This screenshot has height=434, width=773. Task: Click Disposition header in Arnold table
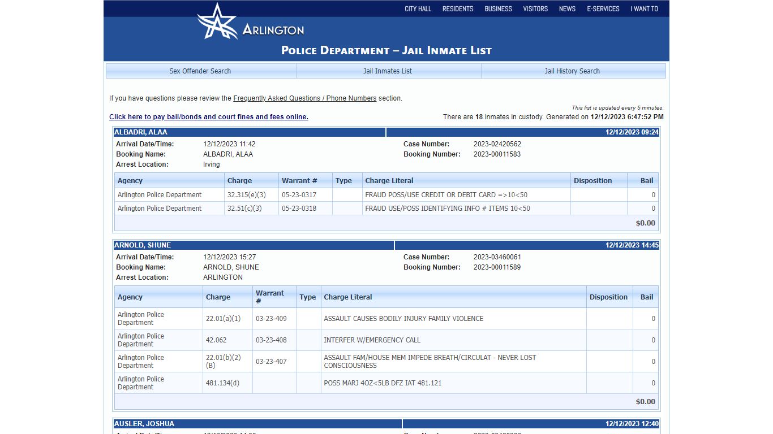click(608, 297)
